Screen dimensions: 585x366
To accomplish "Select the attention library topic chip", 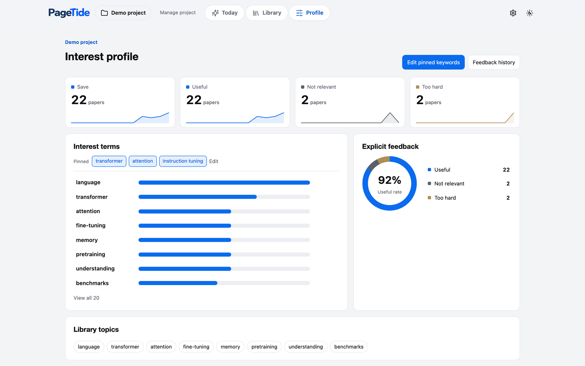I will [161, 347].
